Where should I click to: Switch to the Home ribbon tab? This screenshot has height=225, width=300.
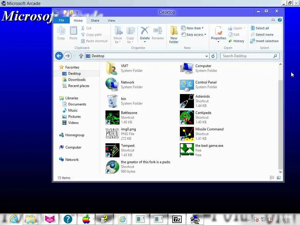click(78, 21)
